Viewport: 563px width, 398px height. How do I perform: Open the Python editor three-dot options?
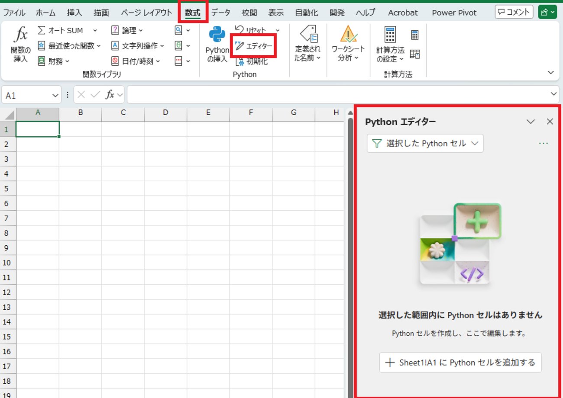coord(543,143)
